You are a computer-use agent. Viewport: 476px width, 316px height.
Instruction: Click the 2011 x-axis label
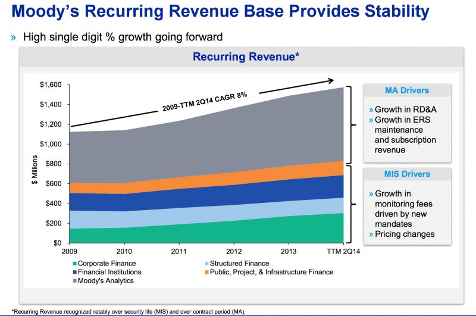pyautogui.click(x=179, y=252)
